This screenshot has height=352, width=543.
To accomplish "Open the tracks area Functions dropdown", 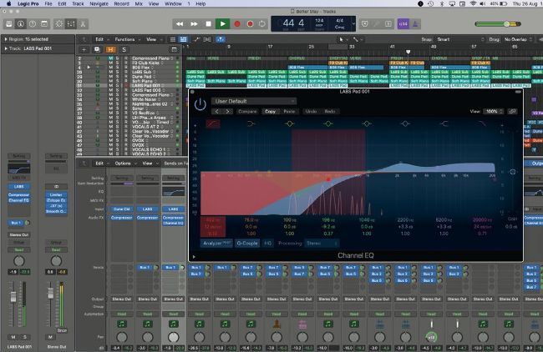I will click(127, 39).
